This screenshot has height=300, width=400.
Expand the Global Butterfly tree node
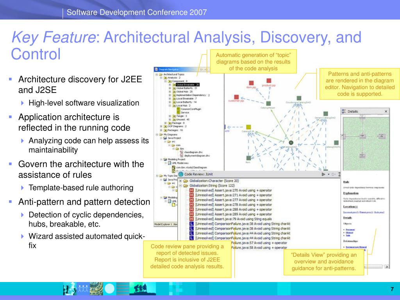170,88
